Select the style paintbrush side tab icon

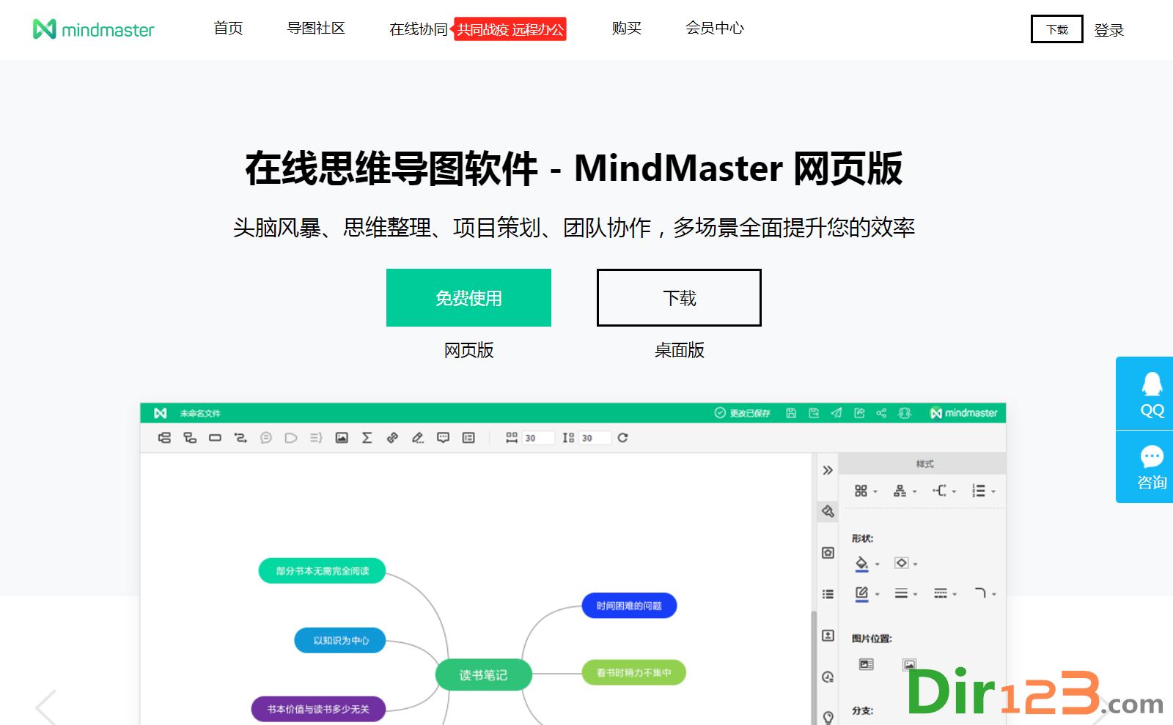[x=828, y=511]
